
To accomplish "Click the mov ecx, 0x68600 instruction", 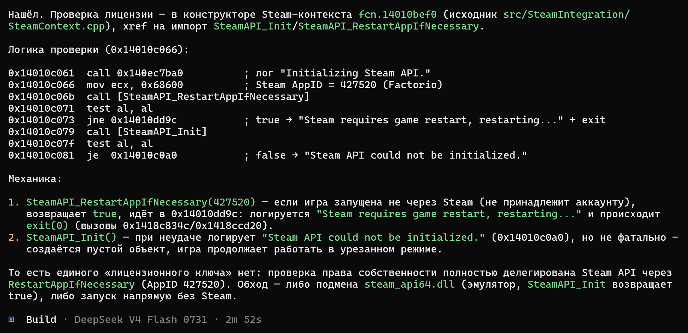I will 135,85.
